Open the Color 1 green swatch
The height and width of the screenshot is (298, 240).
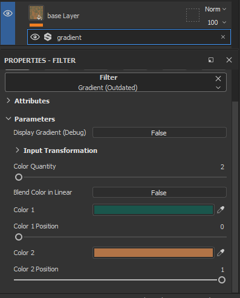pos(154,210)
